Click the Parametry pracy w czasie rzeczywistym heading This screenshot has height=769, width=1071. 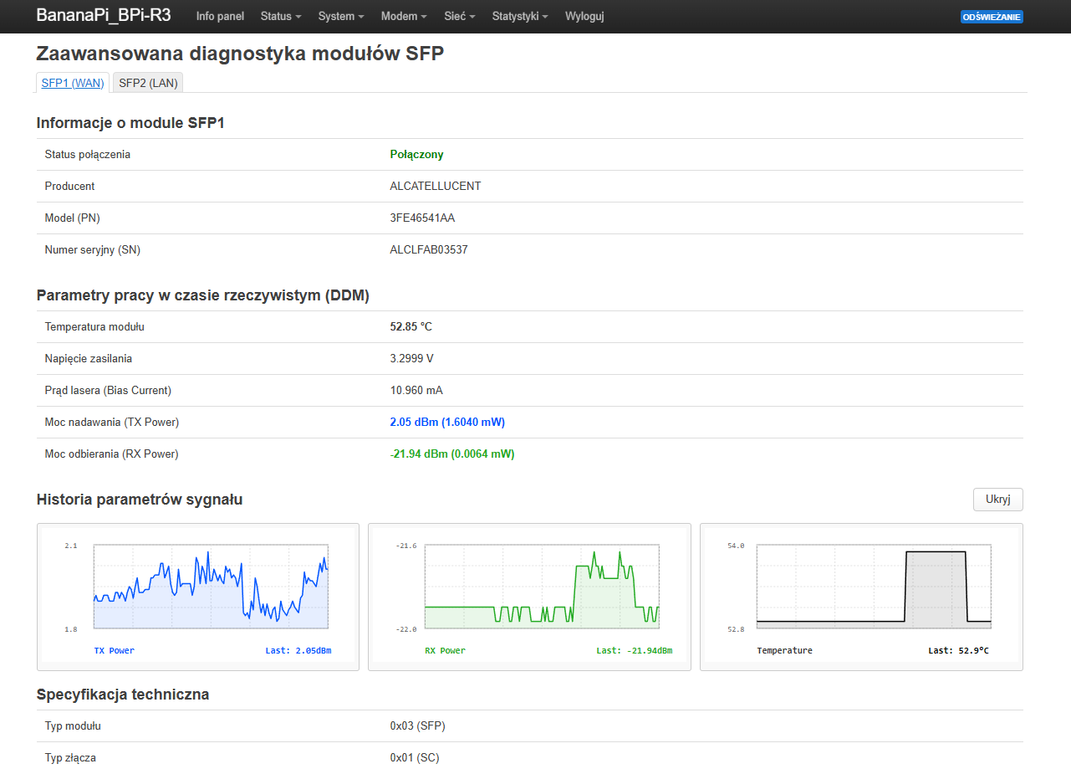click(203, 295)
